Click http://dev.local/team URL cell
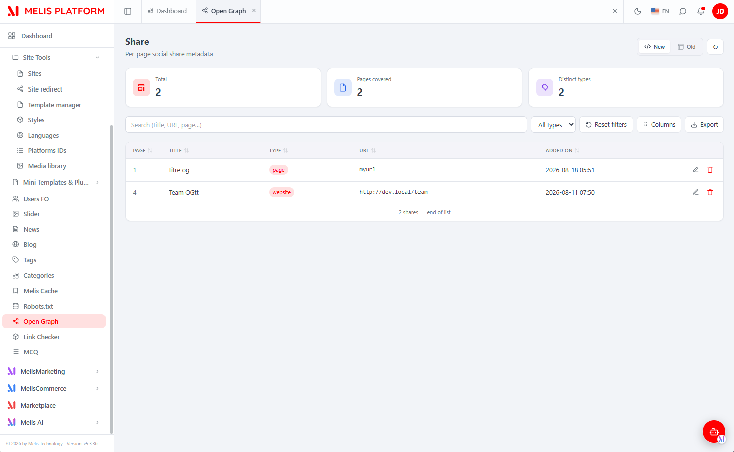This screenshot has height=452, width=734. (393, 192)
